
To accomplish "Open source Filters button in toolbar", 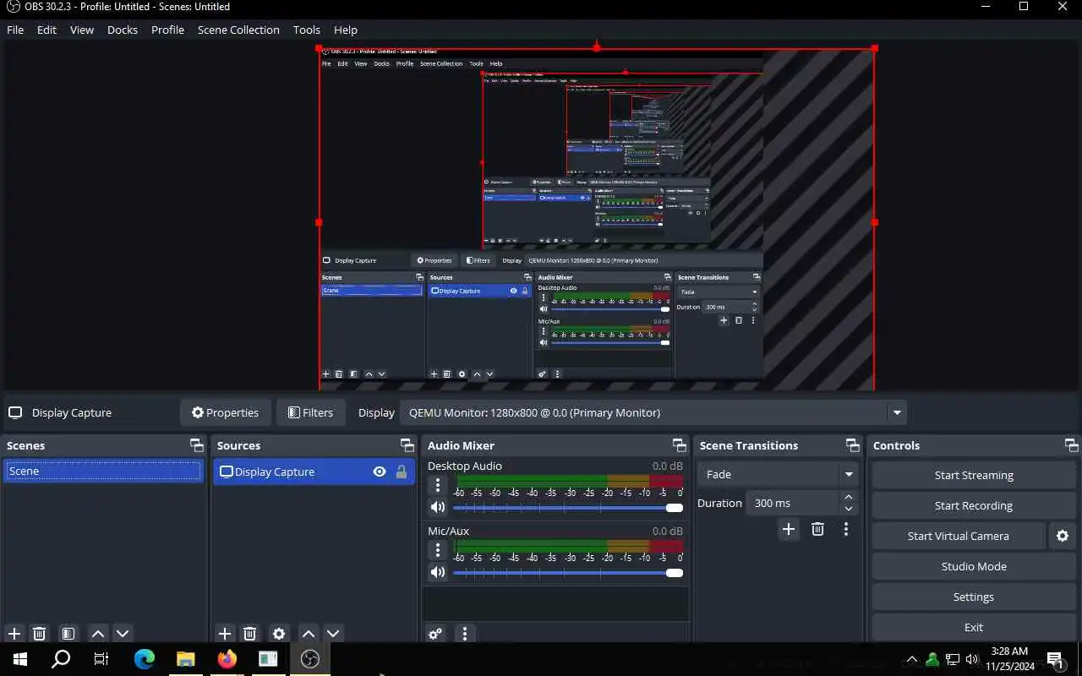I will pos(311,412).
